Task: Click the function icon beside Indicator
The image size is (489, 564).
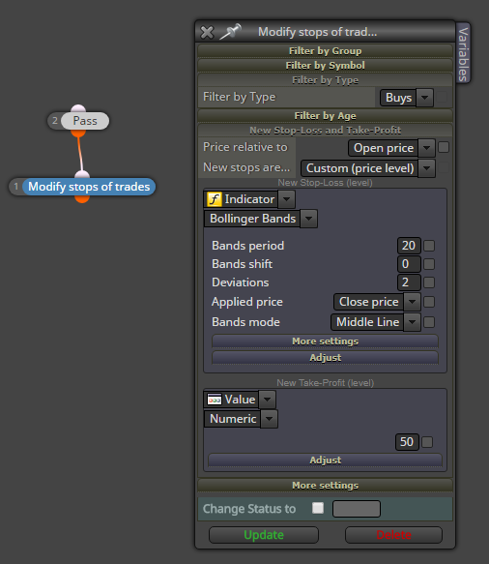Action: coord(215,199)
